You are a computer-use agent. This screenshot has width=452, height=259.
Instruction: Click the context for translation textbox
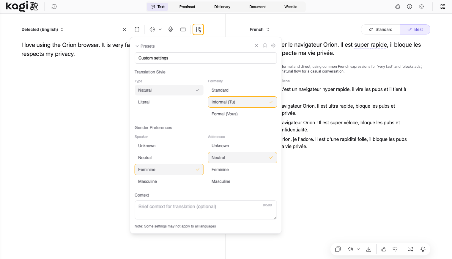(x=206, y=210)
